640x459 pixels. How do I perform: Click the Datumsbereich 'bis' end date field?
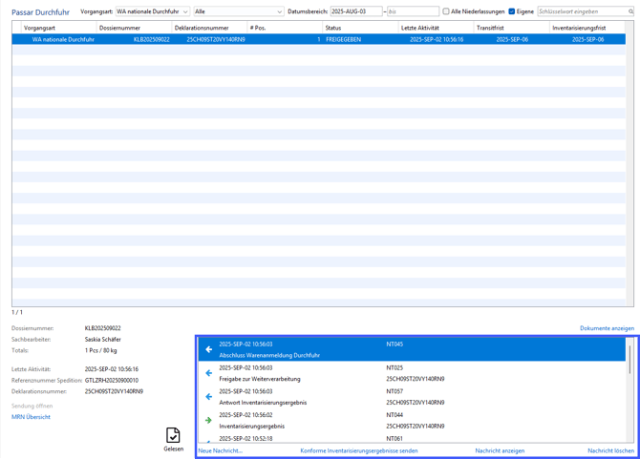coord(413,11)
